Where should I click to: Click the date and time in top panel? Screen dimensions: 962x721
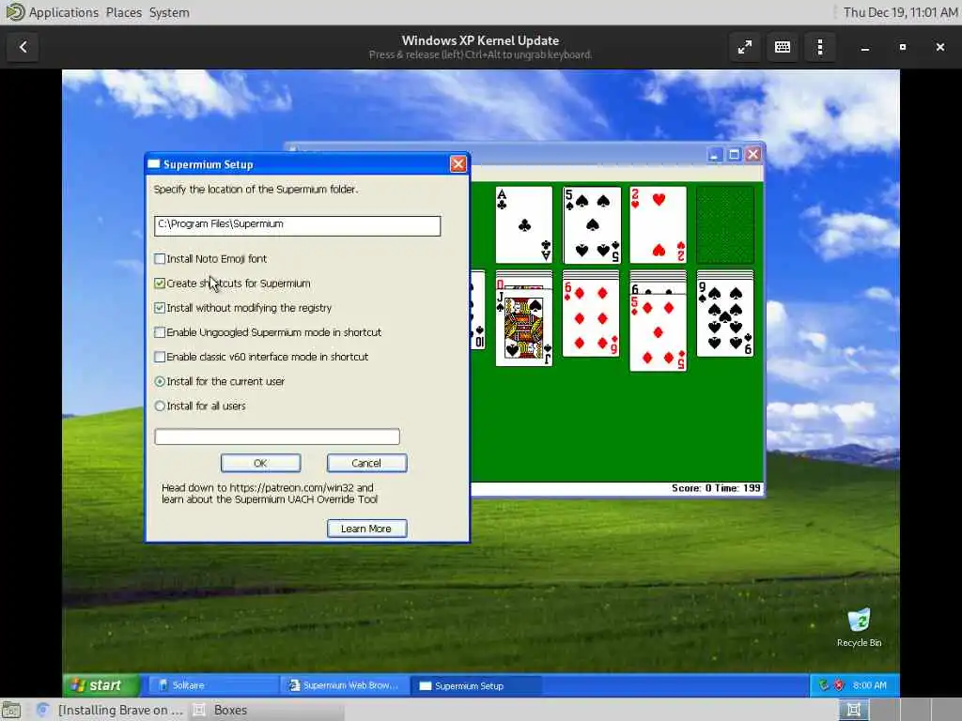tap(899, 12)
